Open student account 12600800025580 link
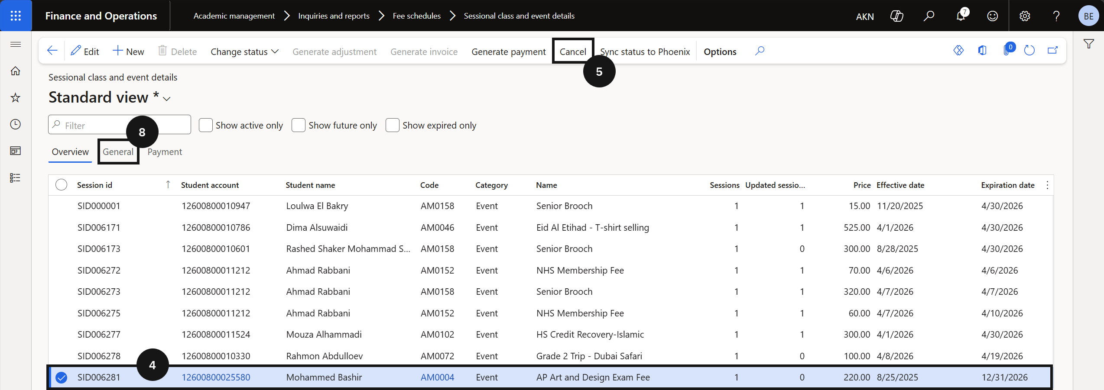 point(216,377)
